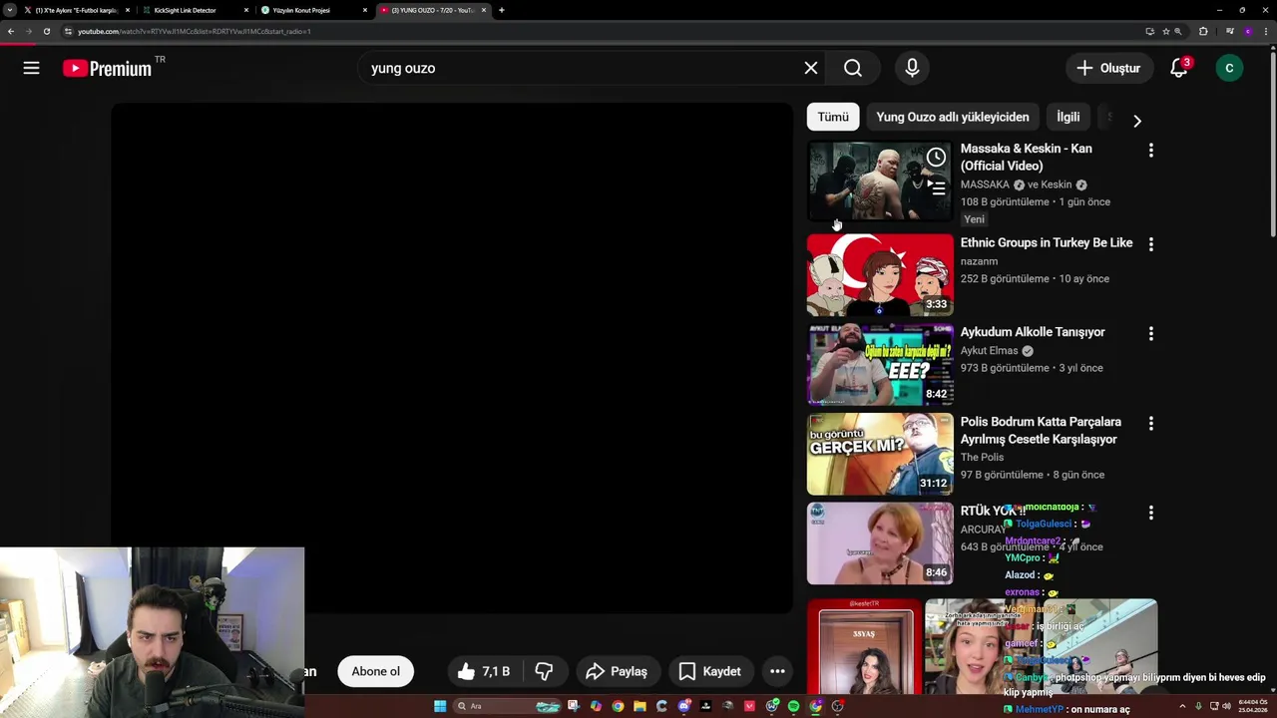1277x718 pixels.
Task: Clear the search box with X
Action: tap(811, 68)
